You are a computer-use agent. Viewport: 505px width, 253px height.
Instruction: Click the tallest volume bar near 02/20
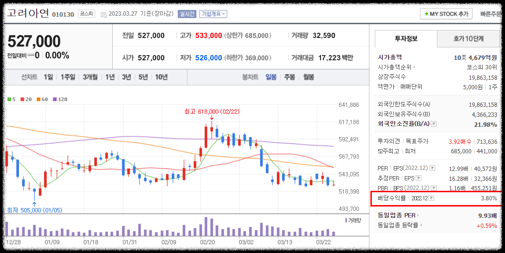pos(206,226)
